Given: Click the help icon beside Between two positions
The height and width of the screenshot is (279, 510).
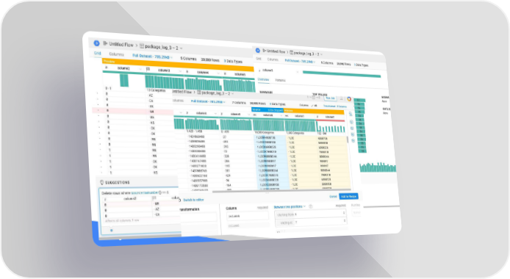Looking at the screenshot, I should tap(311, 206).
